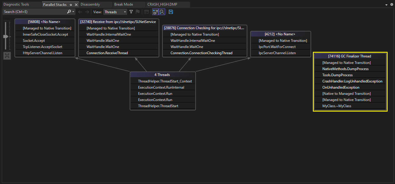This screenshot has height=184, width=395.
Task: Select header [74116] GC Finalizer Thread
Action: click(350, 56)
